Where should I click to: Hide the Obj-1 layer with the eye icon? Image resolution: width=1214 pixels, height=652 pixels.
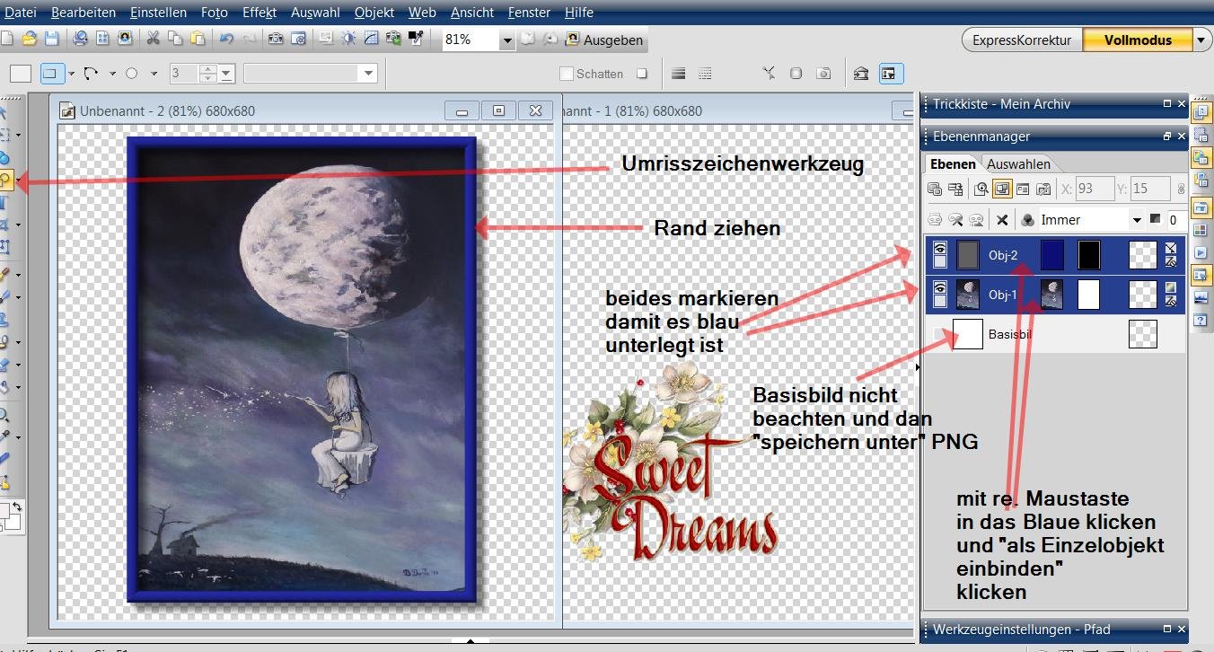939,287
